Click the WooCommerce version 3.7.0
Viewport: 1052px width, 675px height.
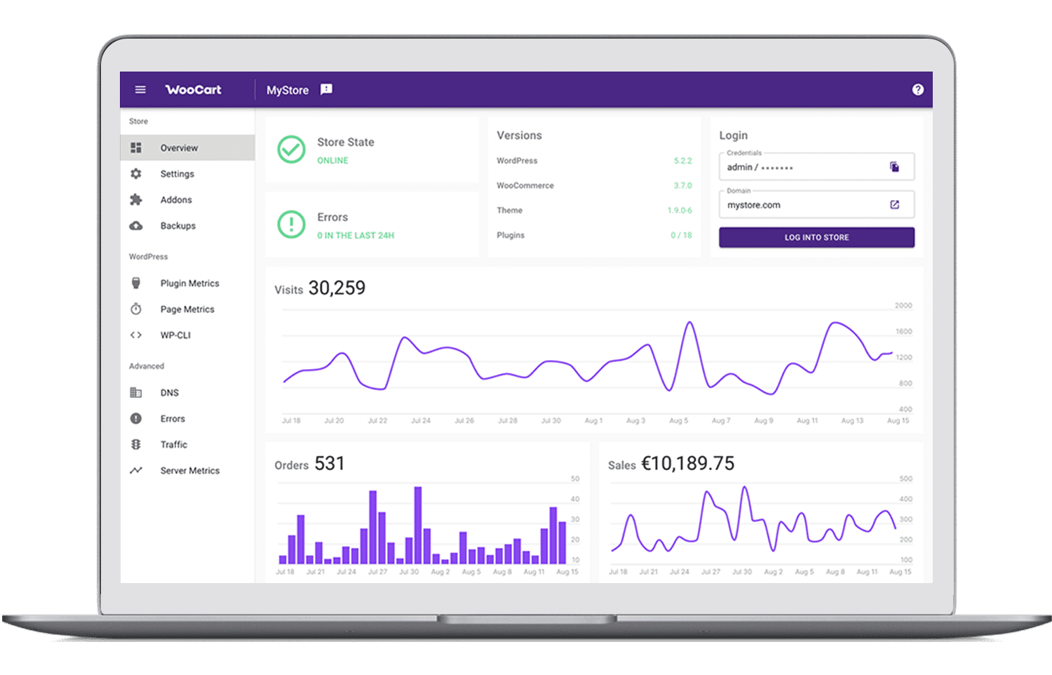(x=682, y=185)
